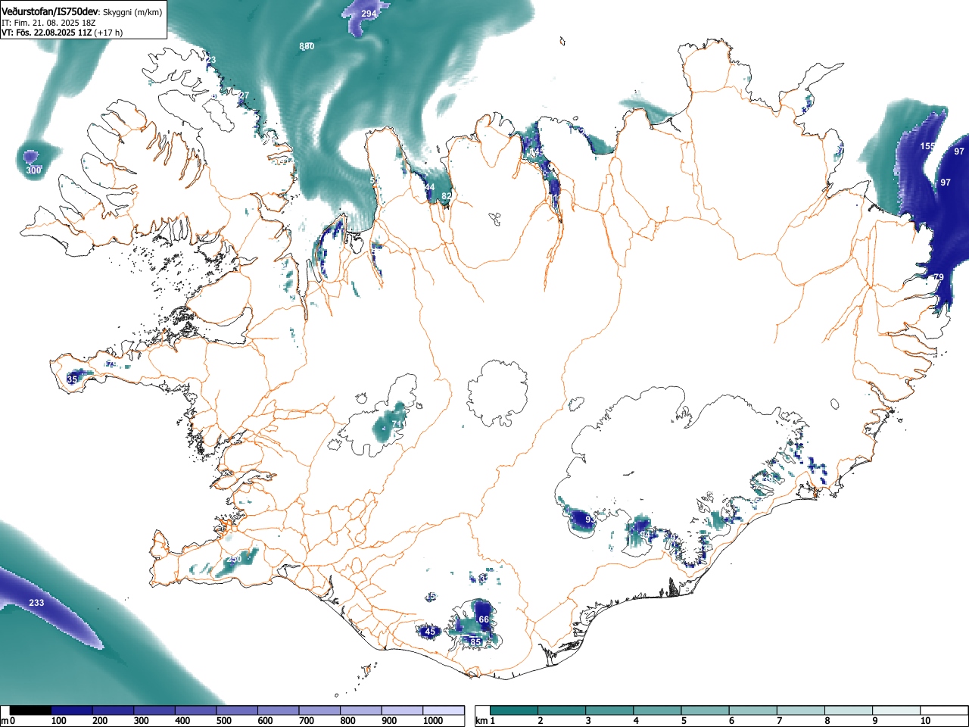Click the 35 value on the Snæfellsnes peninsula
This screenshot has height=727, width=969.
click(x=72, y=379)
